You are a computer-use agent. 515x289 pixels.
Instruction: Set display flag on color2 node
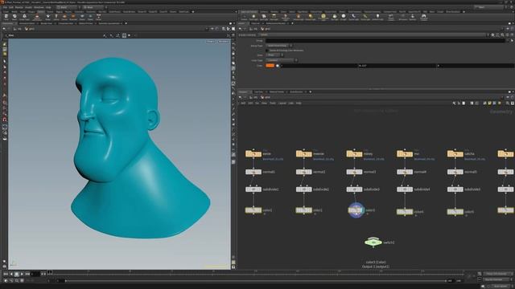(x=310, y=210)
